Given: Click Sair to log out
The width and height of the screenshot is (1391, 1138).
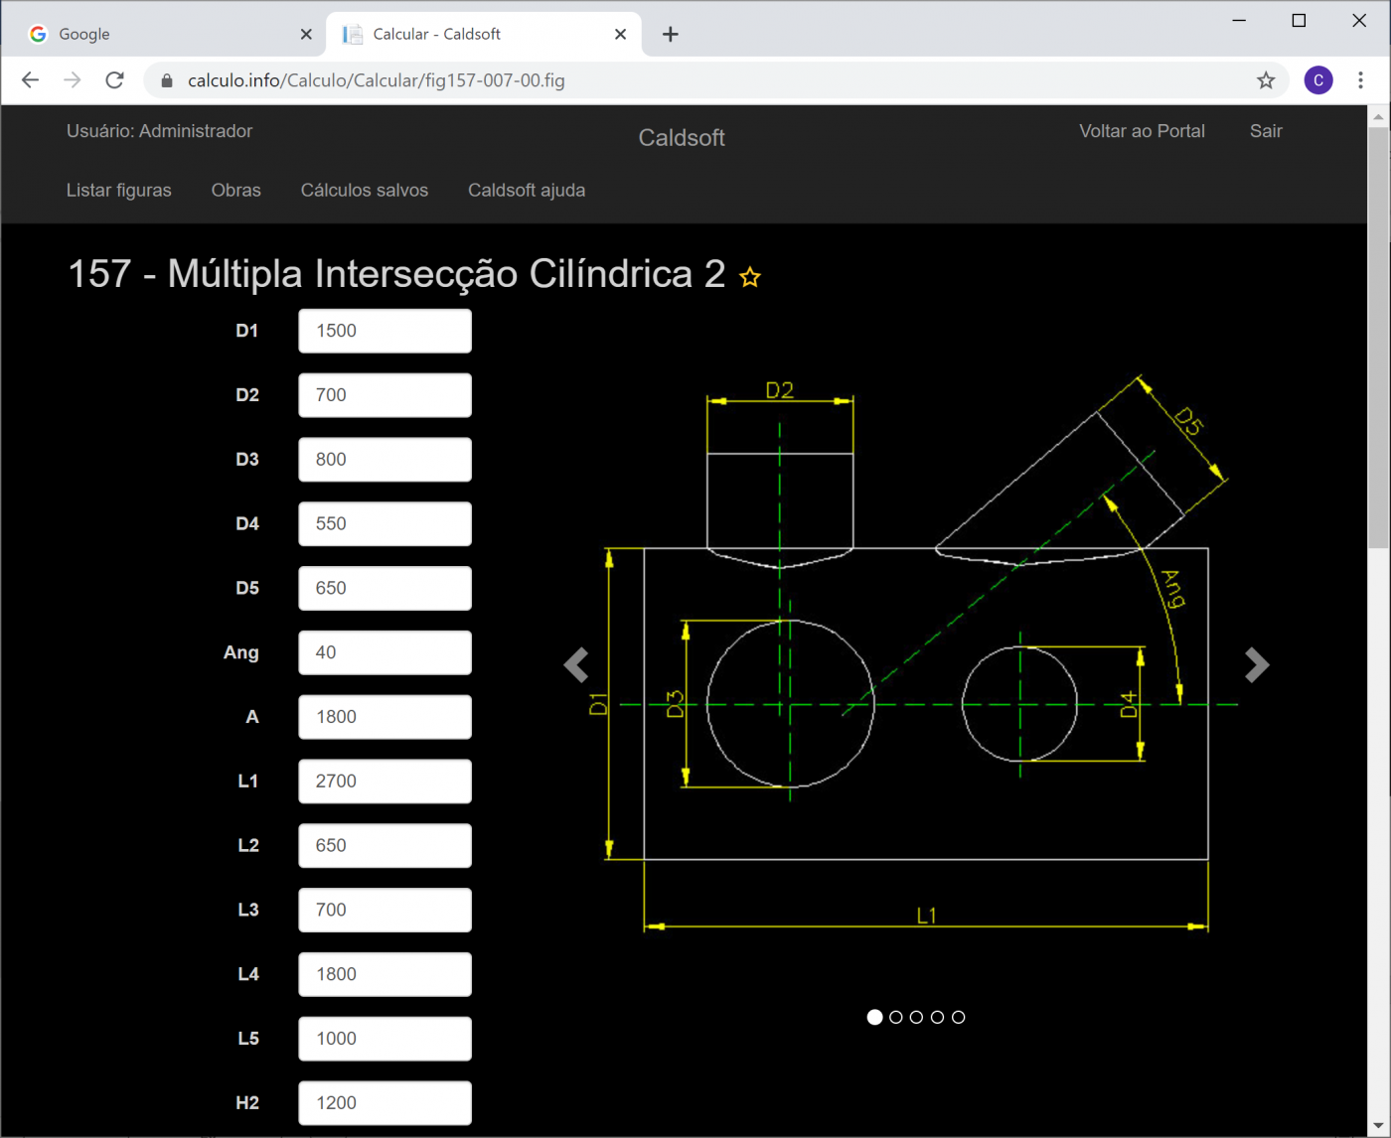Looking at the screenshot, I should click(x=1265, y=131).
